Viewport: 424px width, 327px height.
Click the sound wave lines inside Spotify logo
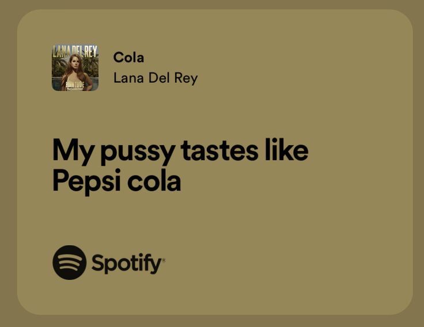pos(70,261)
